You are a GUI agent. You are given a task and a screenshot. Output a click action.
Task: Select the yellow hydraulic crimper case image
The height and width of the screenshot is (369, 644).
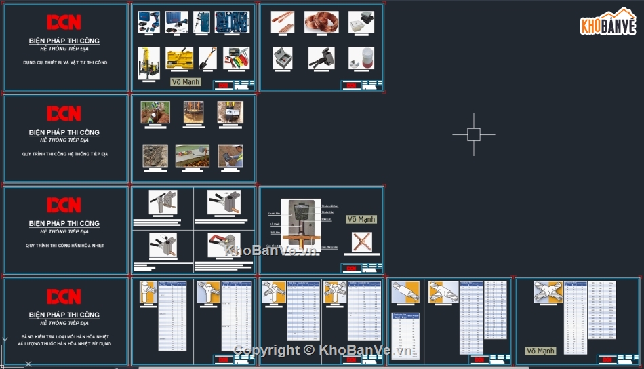coord(179,58)
